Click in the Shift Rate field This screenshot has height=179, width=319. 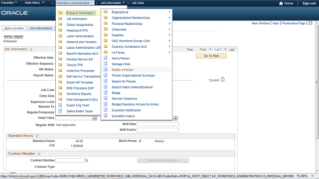click(x=158, y=124)
